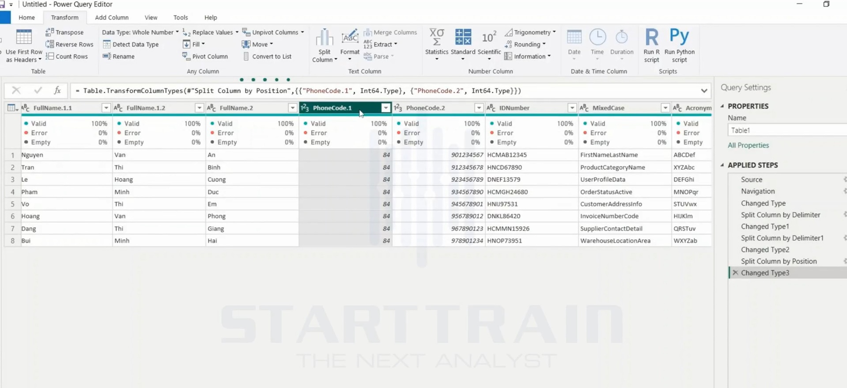The image size is (847, 388).
Task: Delete the Changed Type3 step
Action: [x=735, y=273]
